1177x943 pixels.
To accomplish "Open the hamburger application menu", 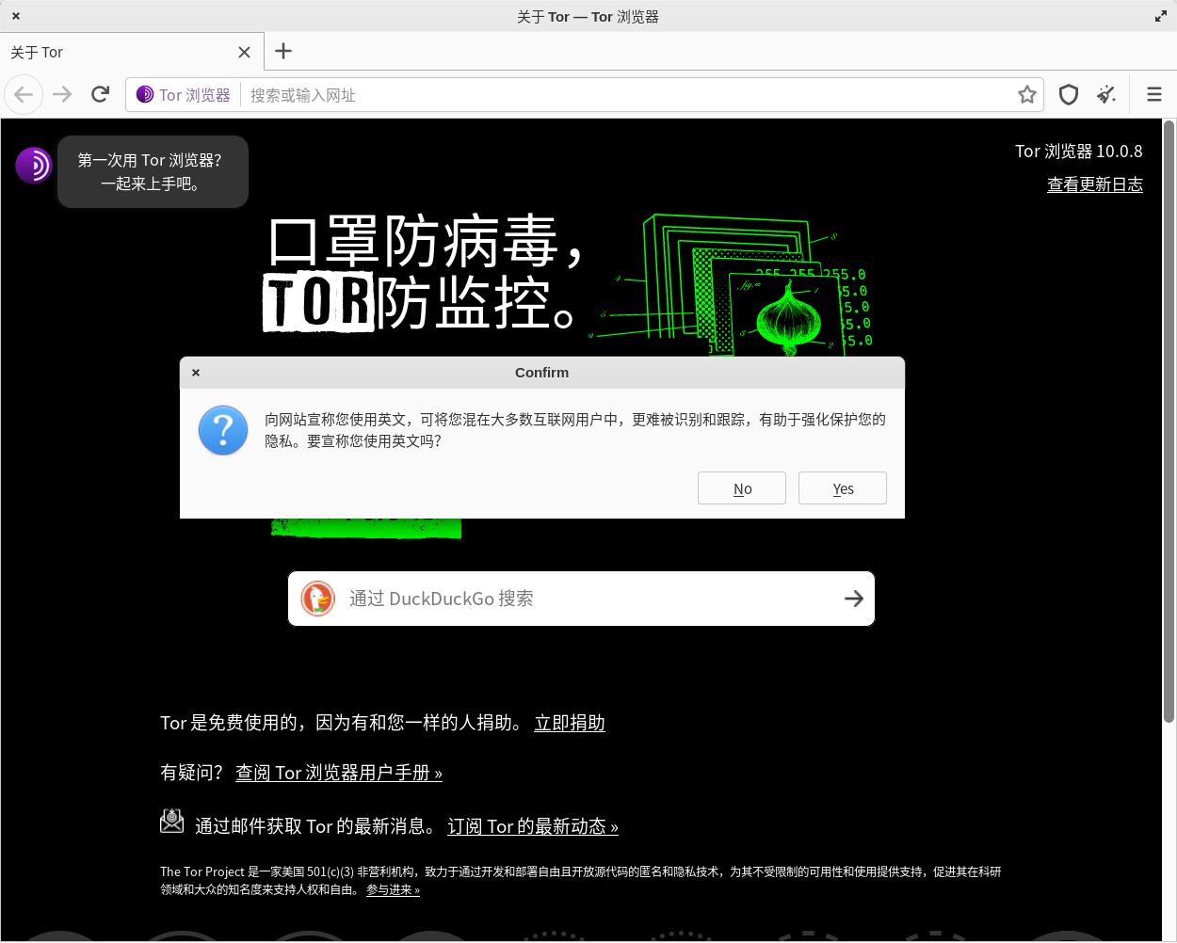I will pos(1153,94).
